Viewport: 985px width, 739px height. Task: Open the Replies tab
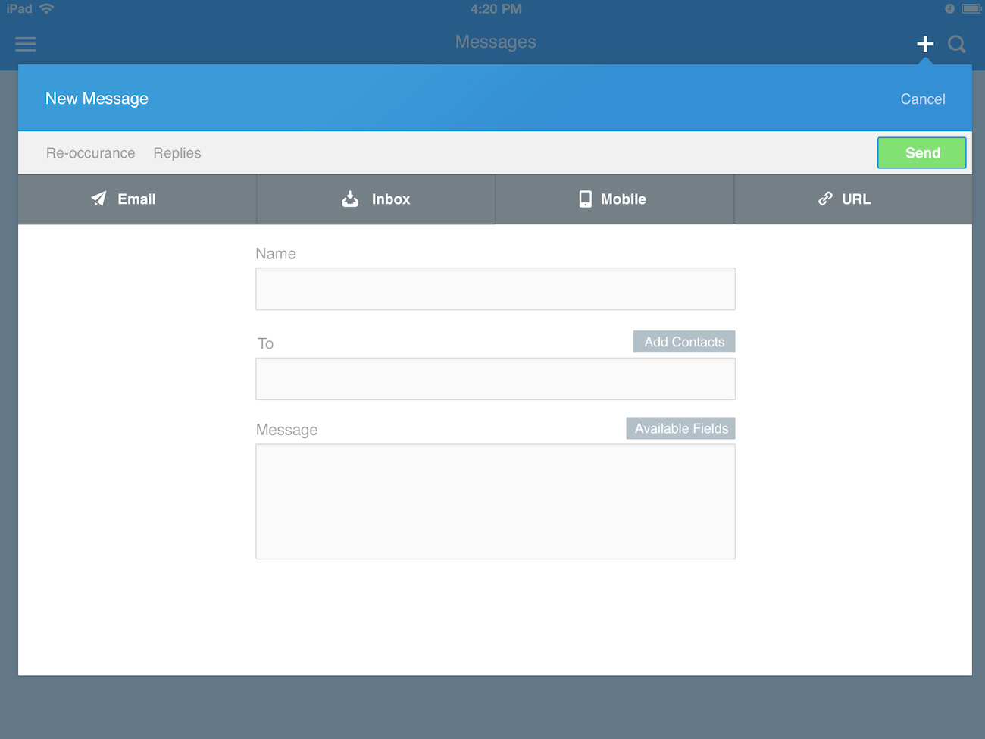[177, 153]
